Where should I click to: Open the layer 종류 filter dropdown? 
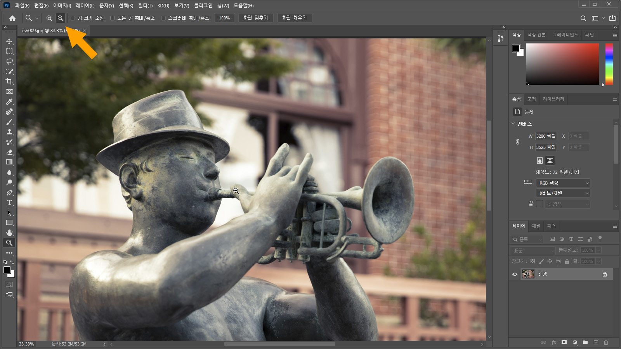click(x=527, y=239)
